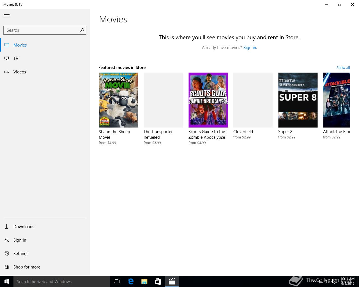Click the Search the web and Windows box
This screenshot has height=287, width=359.
click(62, 281)
